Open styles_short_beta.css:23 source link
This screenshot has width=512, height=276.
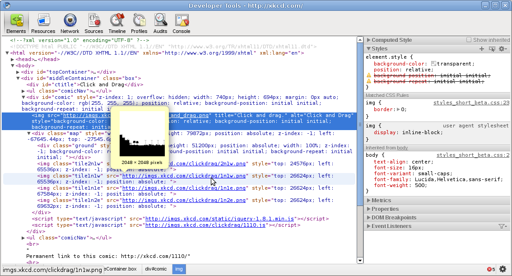[x=471, y=103]
